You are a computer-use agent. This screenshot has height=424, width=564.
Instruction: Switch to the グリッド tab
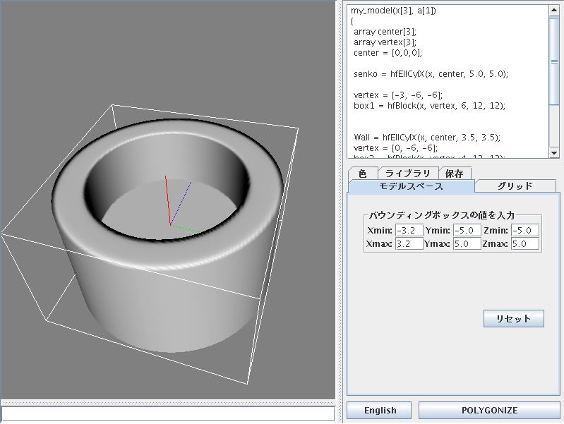pyautogui.click(x=515, y=186)
